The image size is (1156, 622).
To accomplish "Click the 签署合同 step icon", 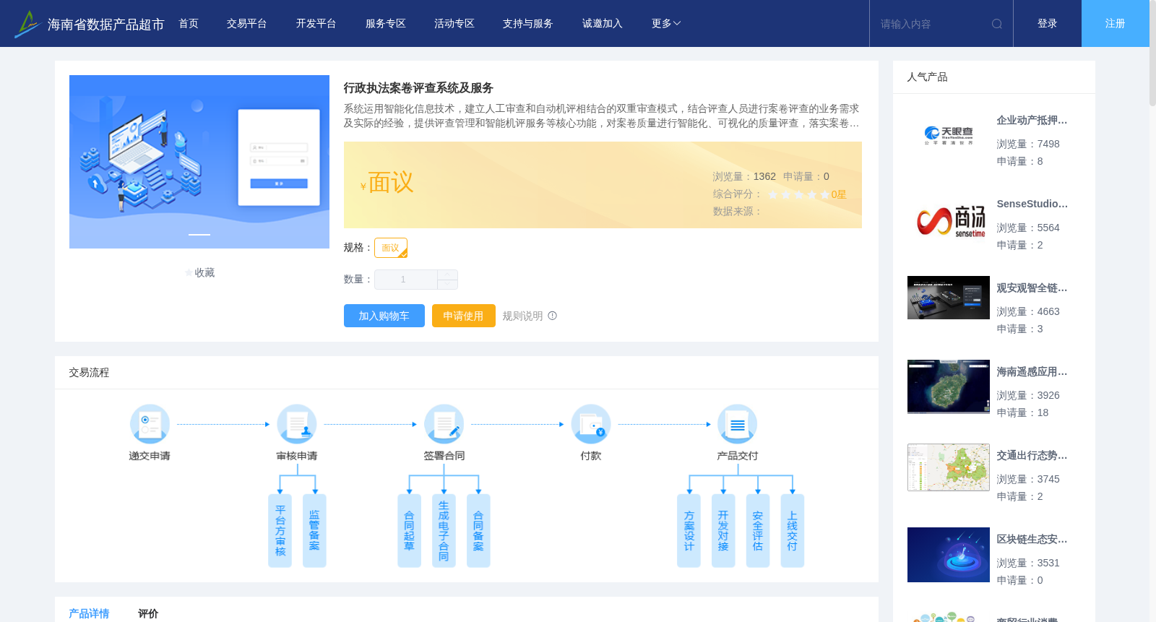I will [x=444, y=424].
